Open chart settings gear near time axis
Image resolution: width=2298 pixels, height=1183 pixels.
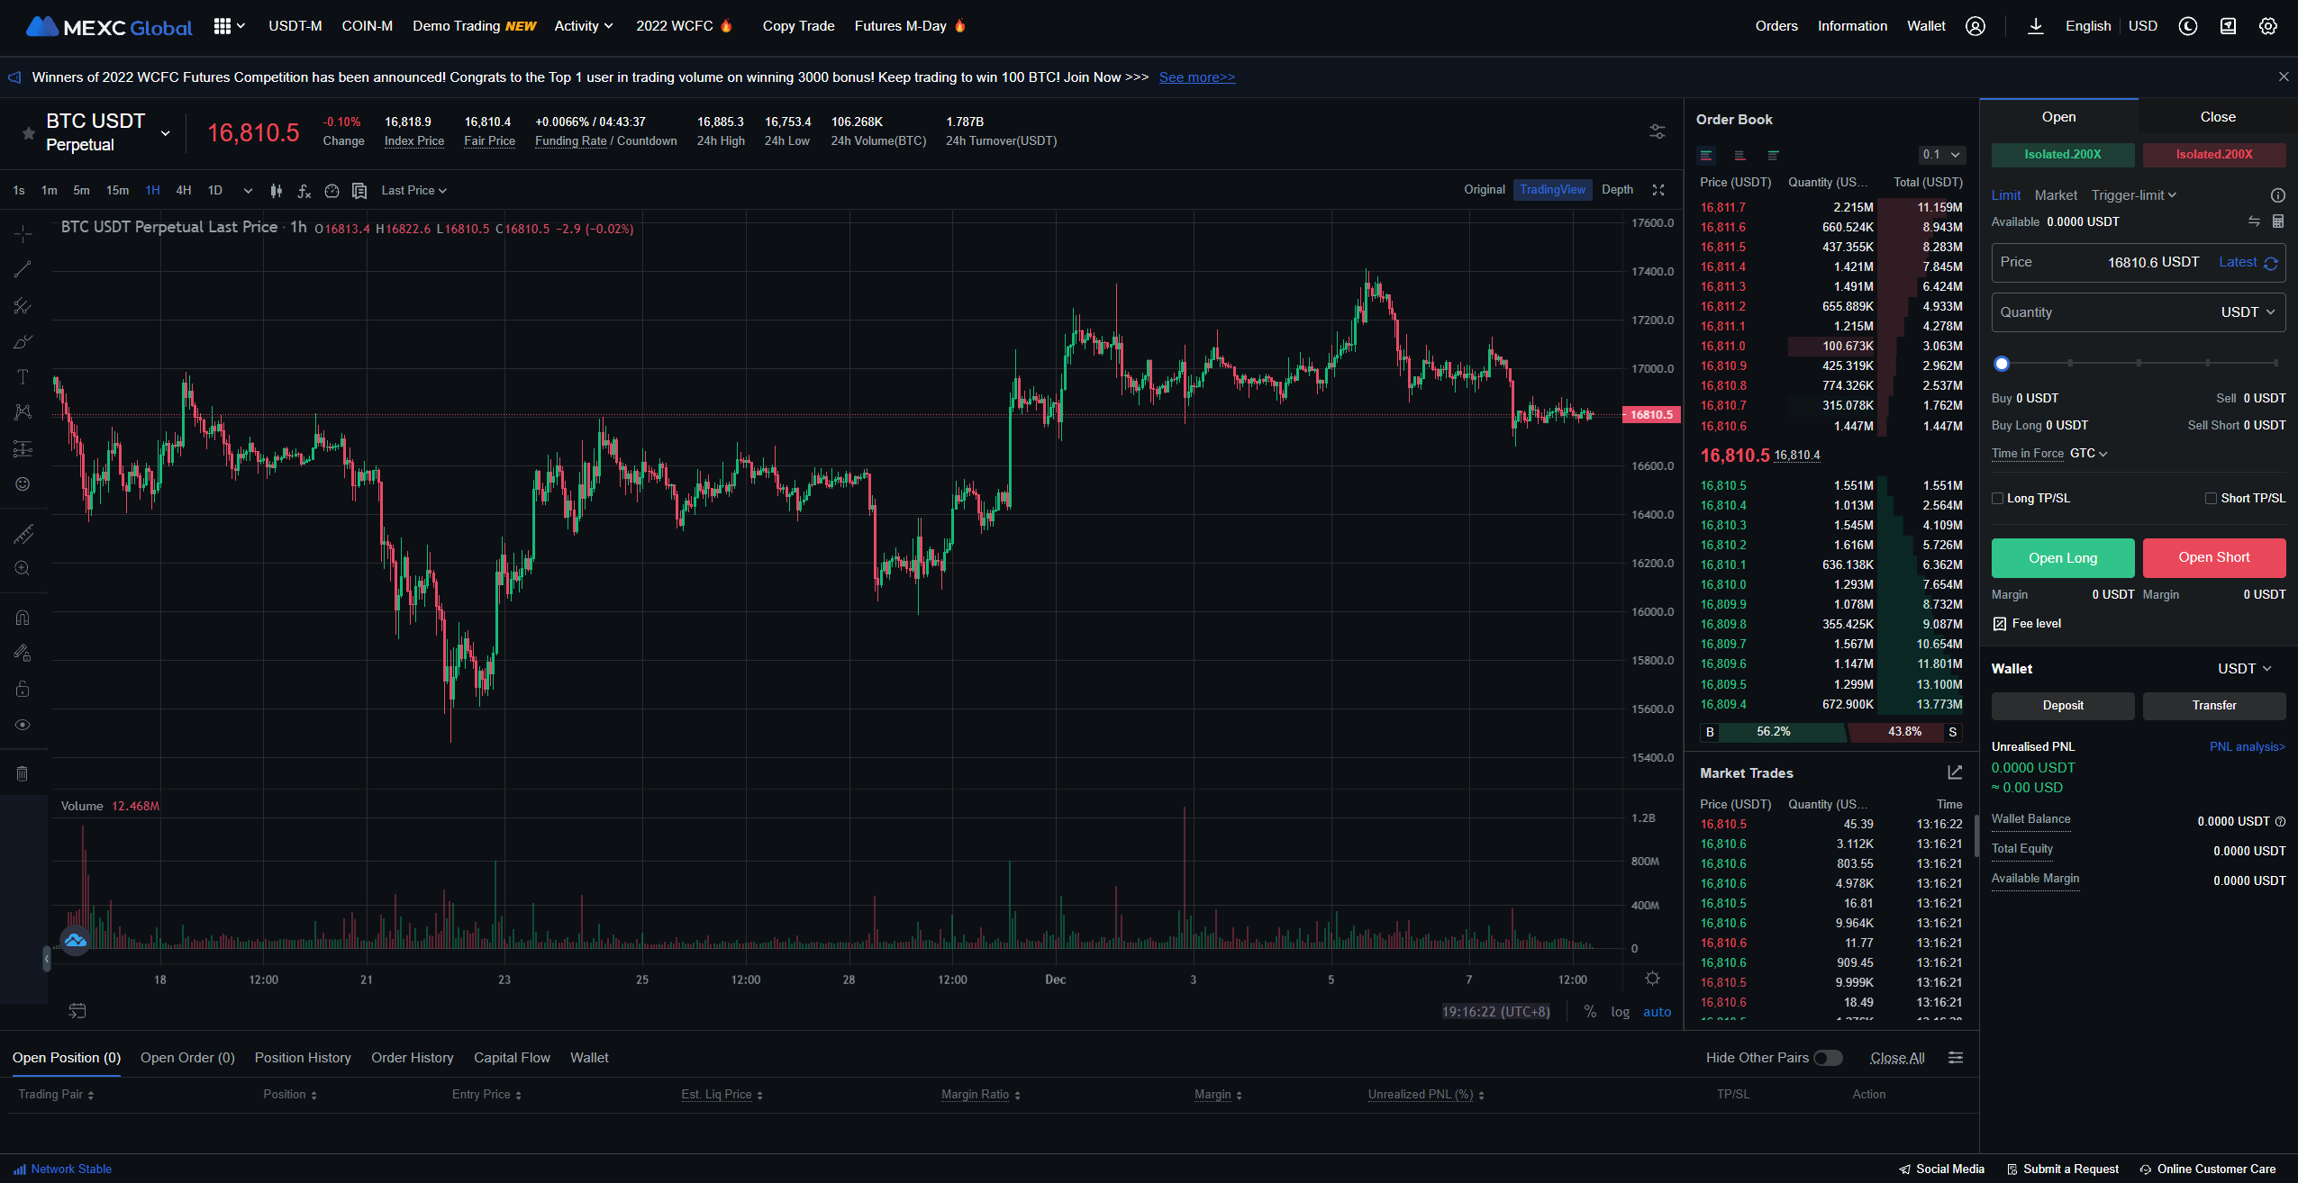click(1652, 979)
